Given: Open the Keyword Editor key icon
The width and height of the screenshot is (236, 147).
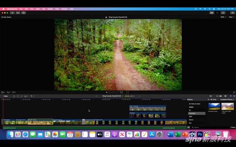Looking at the screenshot, I should [18, 13].
